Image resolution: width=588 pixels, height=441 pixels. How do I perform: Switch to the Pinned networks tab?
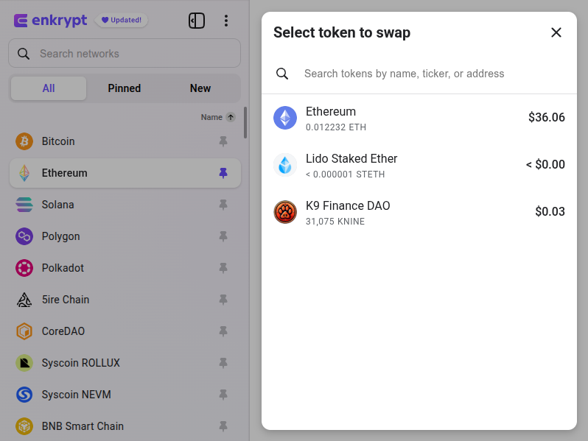(124, 88)
